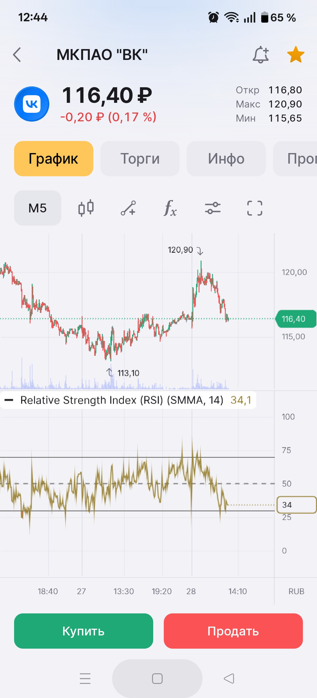
Task: Open the candlestick chart type selector
Action: 86,208
